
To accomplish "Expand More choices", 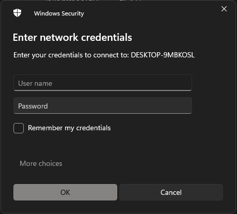I will (41, 163).
